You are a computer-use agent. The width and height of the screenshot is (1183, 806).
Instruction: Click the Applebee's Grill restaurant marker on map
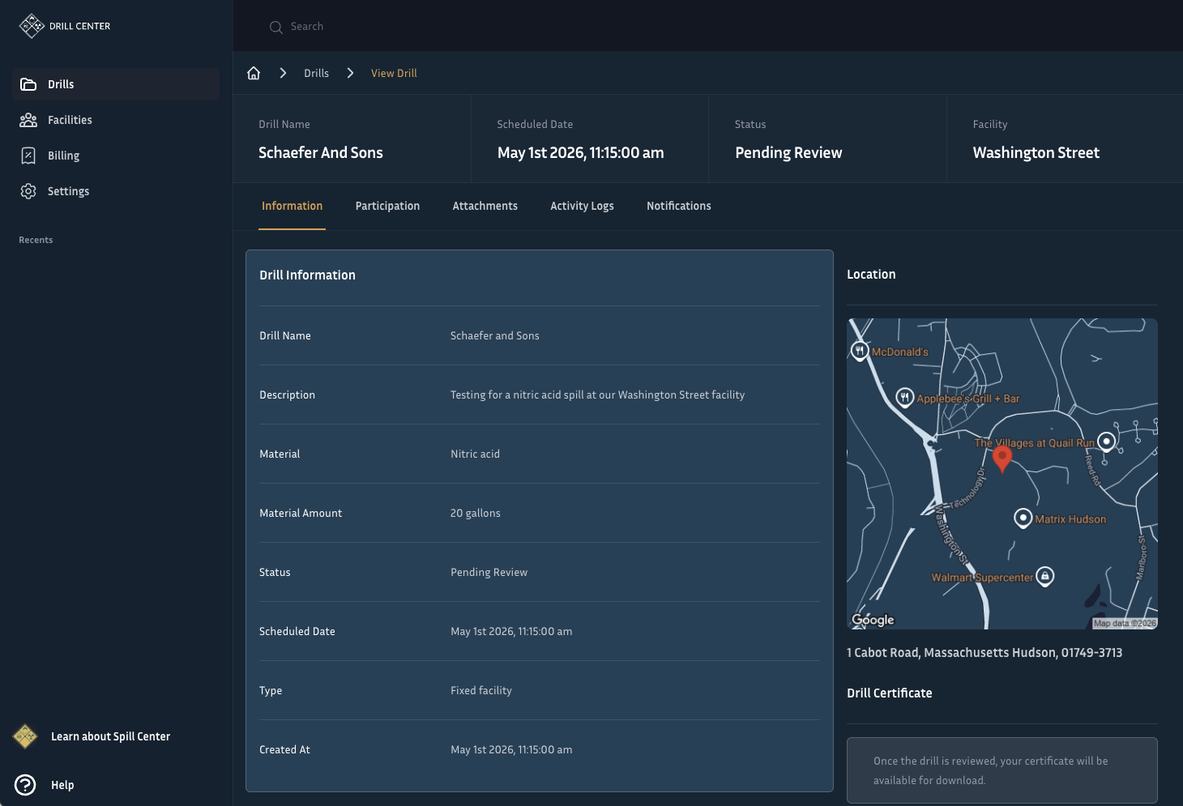point(905,398)
